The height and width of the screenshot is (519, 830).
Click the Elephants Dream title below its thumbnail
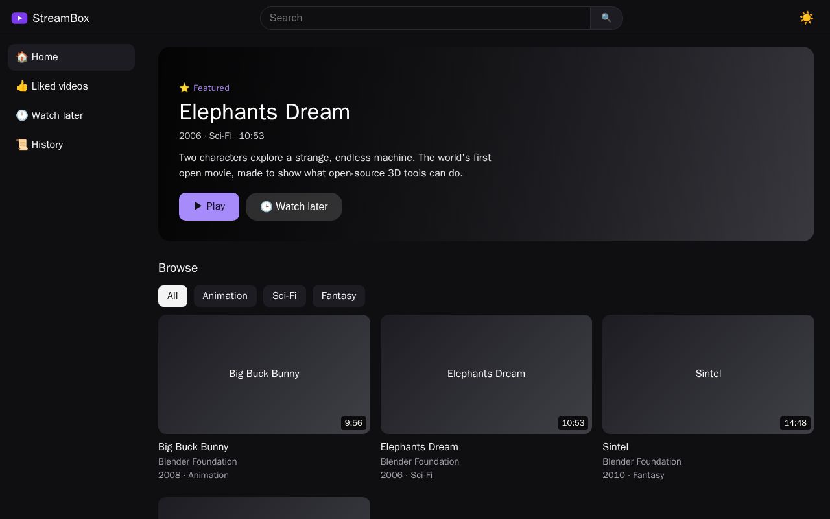point(420,447)
